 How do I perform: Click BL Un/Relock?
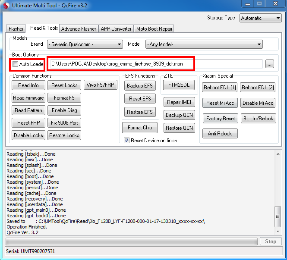tap(258, 119)
